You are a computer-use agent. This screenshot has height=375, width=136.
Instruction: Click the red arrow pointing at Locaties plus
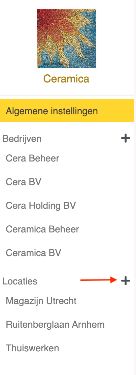coord(99,280)
